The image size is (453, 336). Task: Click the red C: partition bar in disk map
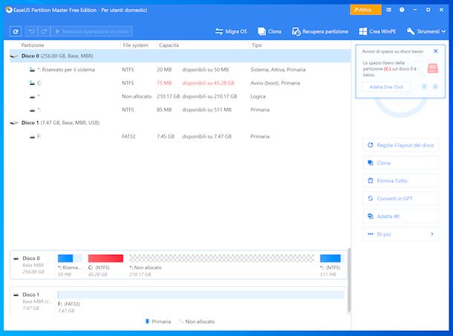click(x=105, y=258)
